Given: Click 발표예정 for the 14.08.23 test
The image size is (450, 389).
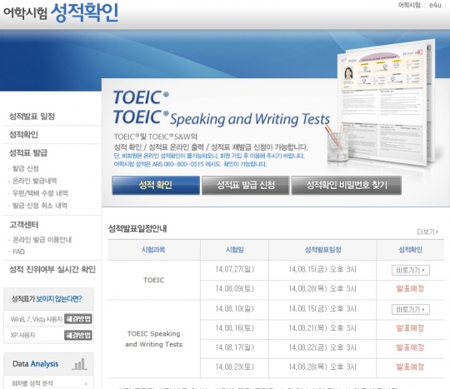Looking at the screenshot, I should (410, 367).
